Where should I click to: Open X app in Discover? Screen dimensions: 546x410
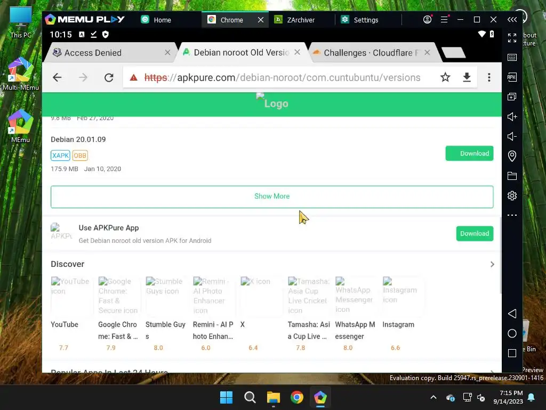[x=261, y=314]
